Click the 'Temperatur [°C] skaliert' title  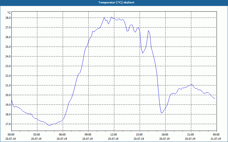pos(116,3)
